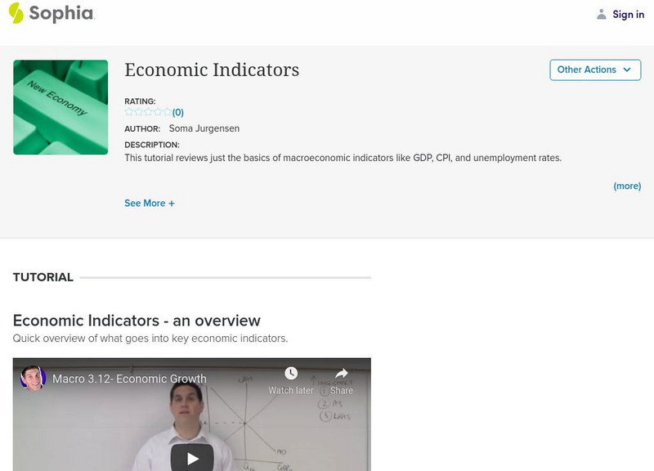
Task: Click the Sign in link
Action: click(629, 14)
